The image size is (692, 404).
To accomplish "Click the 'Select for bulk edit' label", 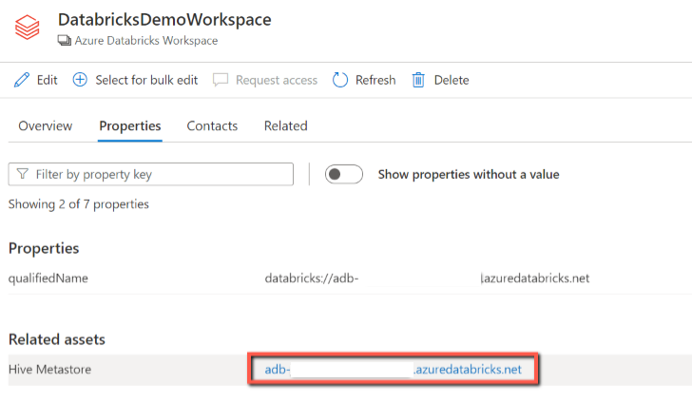I will click(146, 80).
